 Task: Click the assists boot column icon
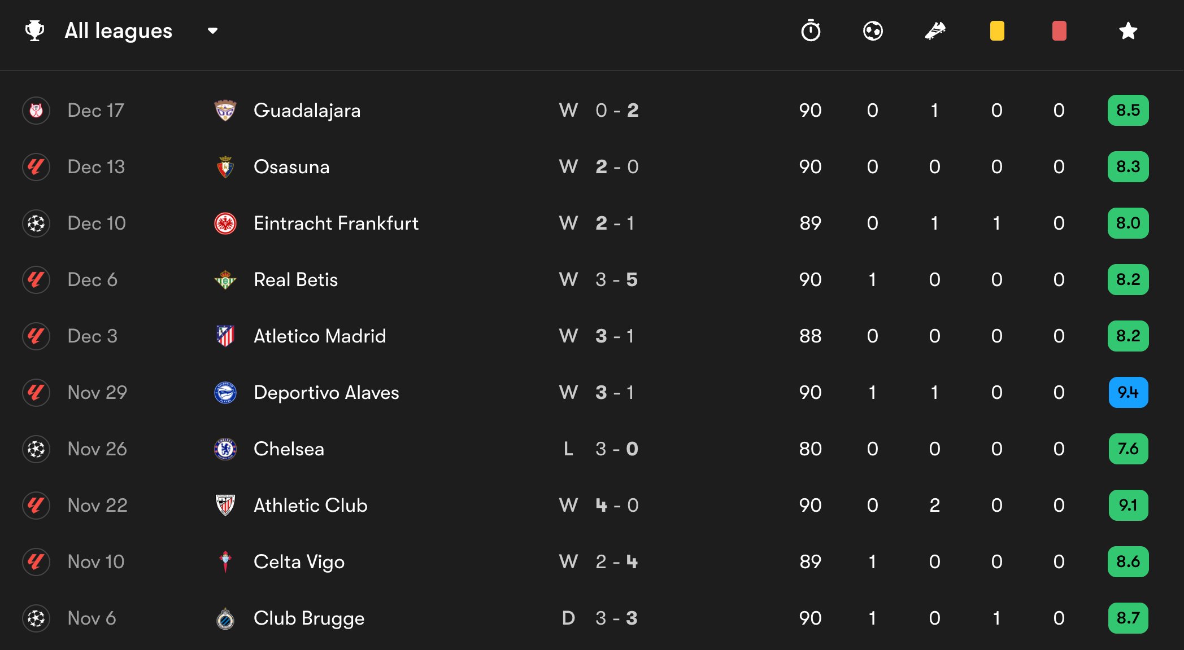[935, 30]
